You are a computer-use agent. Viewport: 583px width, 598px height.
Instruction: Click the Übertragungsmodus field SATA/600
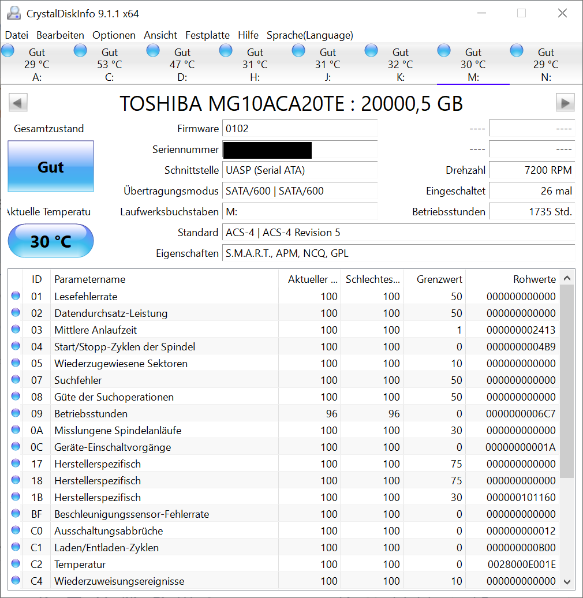pos(300,190)
